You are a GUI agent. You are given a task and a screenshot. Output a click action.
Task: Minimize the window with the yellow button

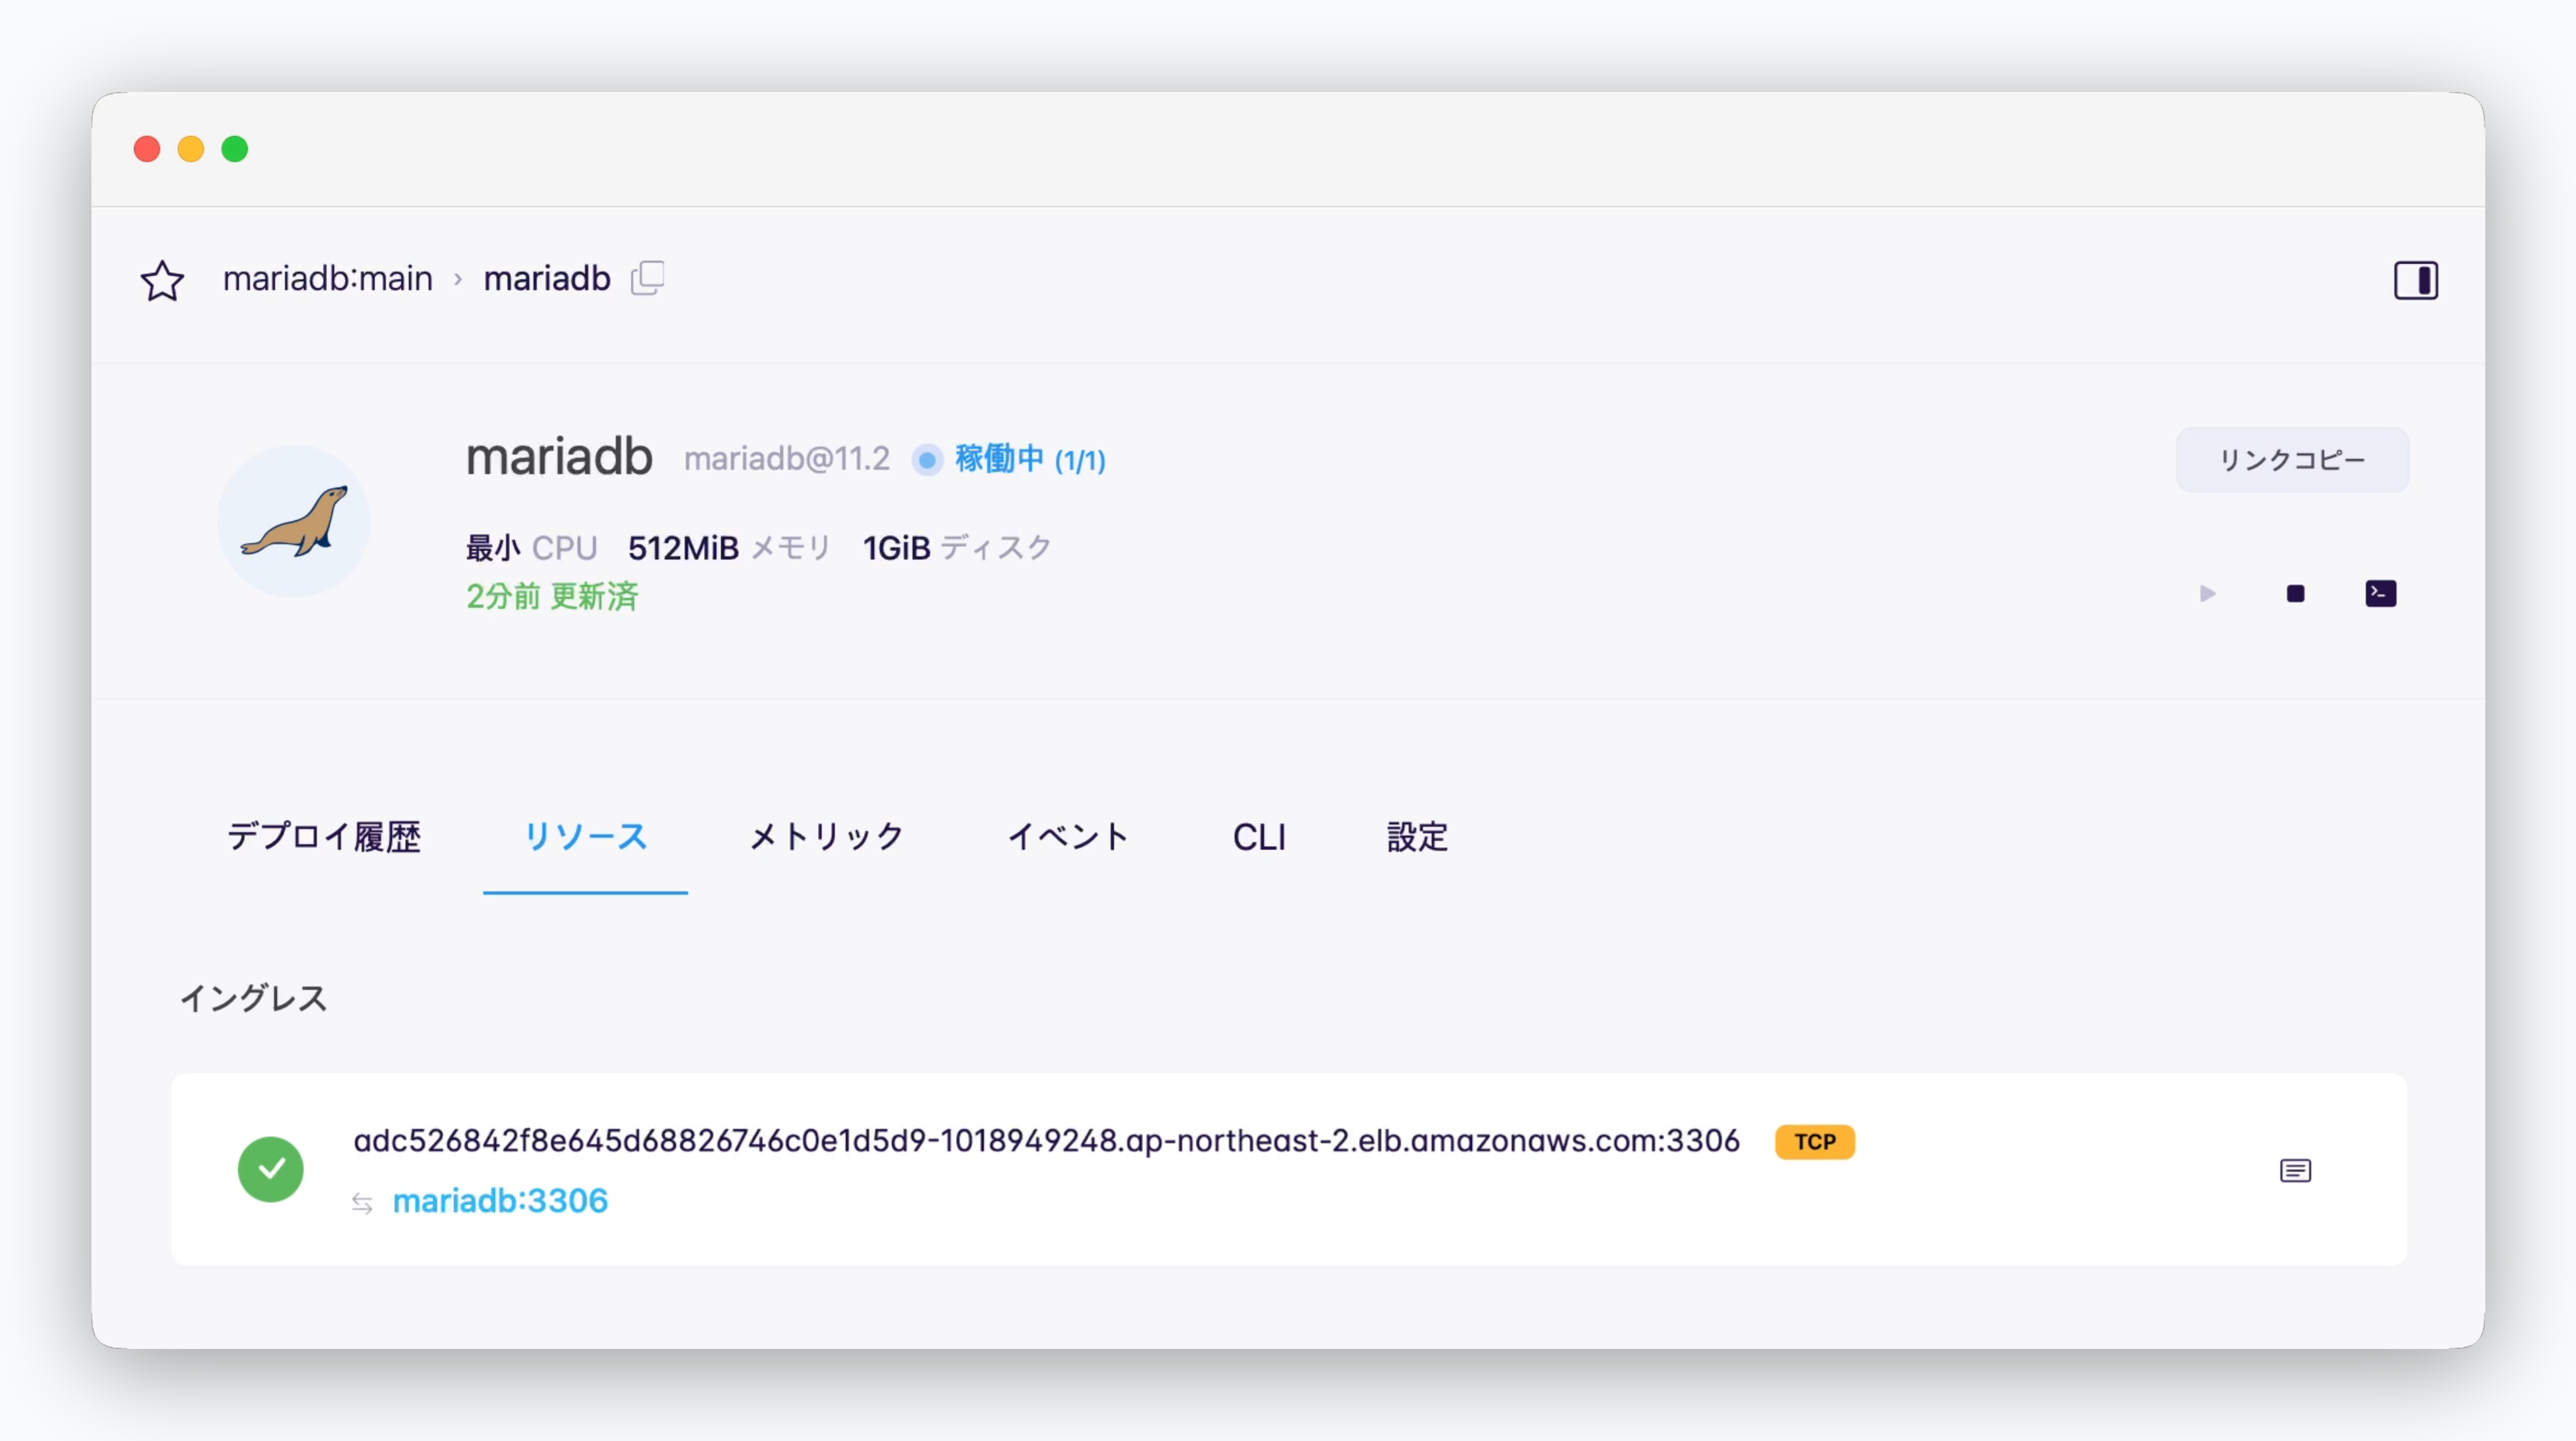pos(191,149)
